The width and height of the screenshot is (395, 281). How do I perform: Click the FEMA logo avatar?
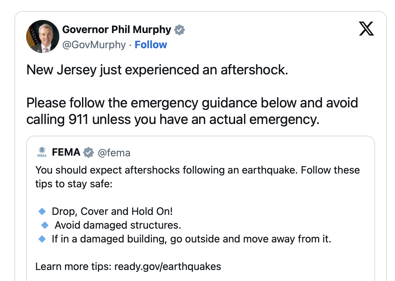tap(42, 152)
